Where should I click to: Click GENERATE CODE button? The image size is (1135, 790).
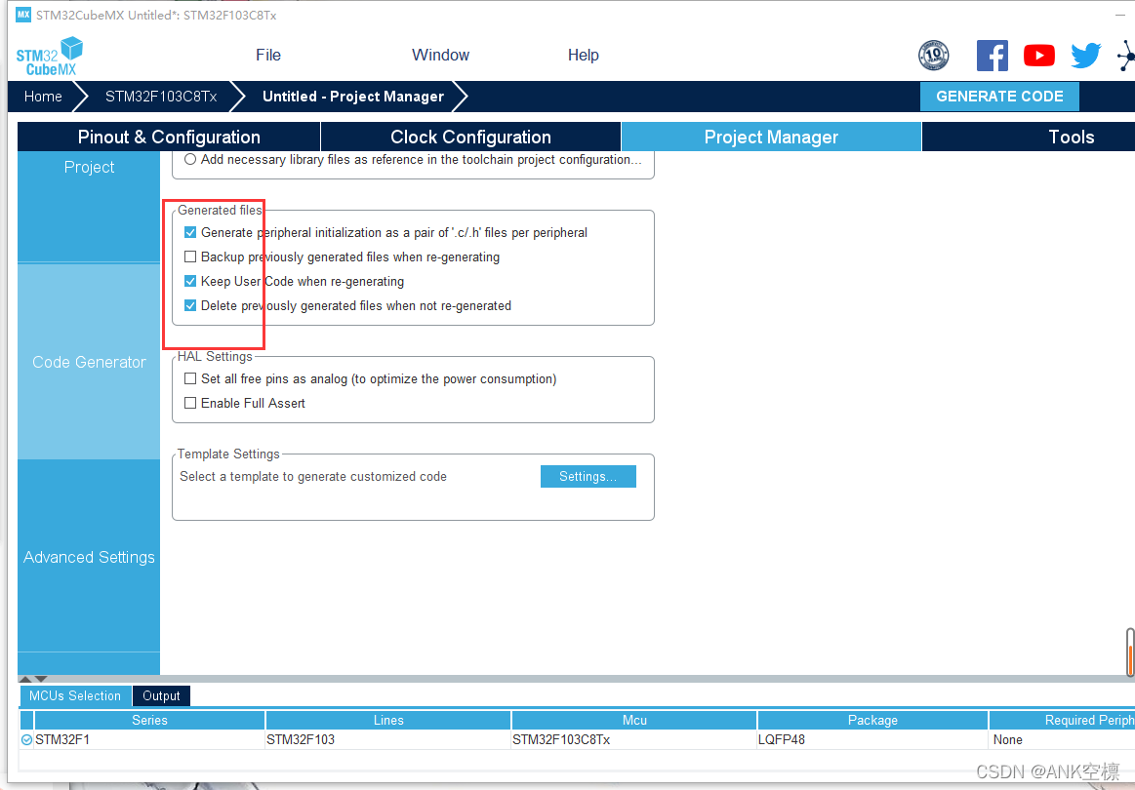point(999,97)
